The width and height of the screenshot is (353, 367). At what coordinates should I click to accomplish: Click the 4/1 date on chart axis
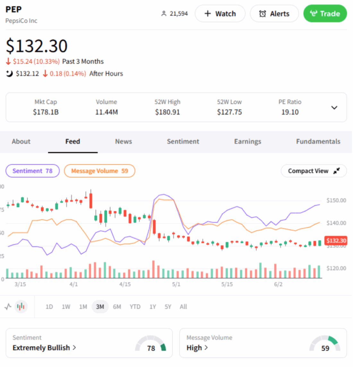point(73,284)
